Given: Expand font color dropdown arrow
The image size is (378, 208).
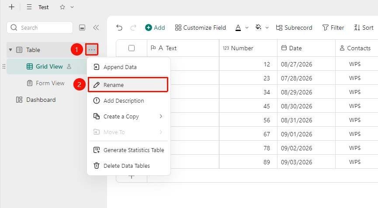Looking at the screenshot, I should click(247, 28).
